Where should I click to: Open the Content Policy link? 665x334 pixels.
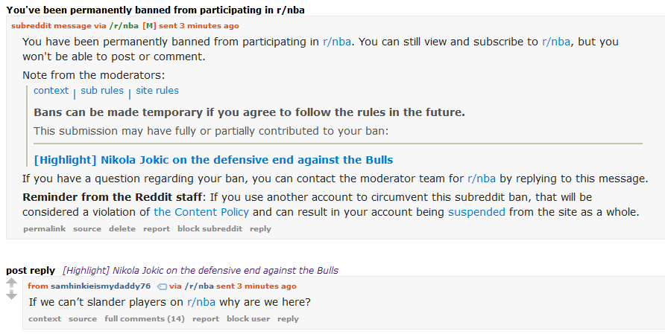point(201,212)
